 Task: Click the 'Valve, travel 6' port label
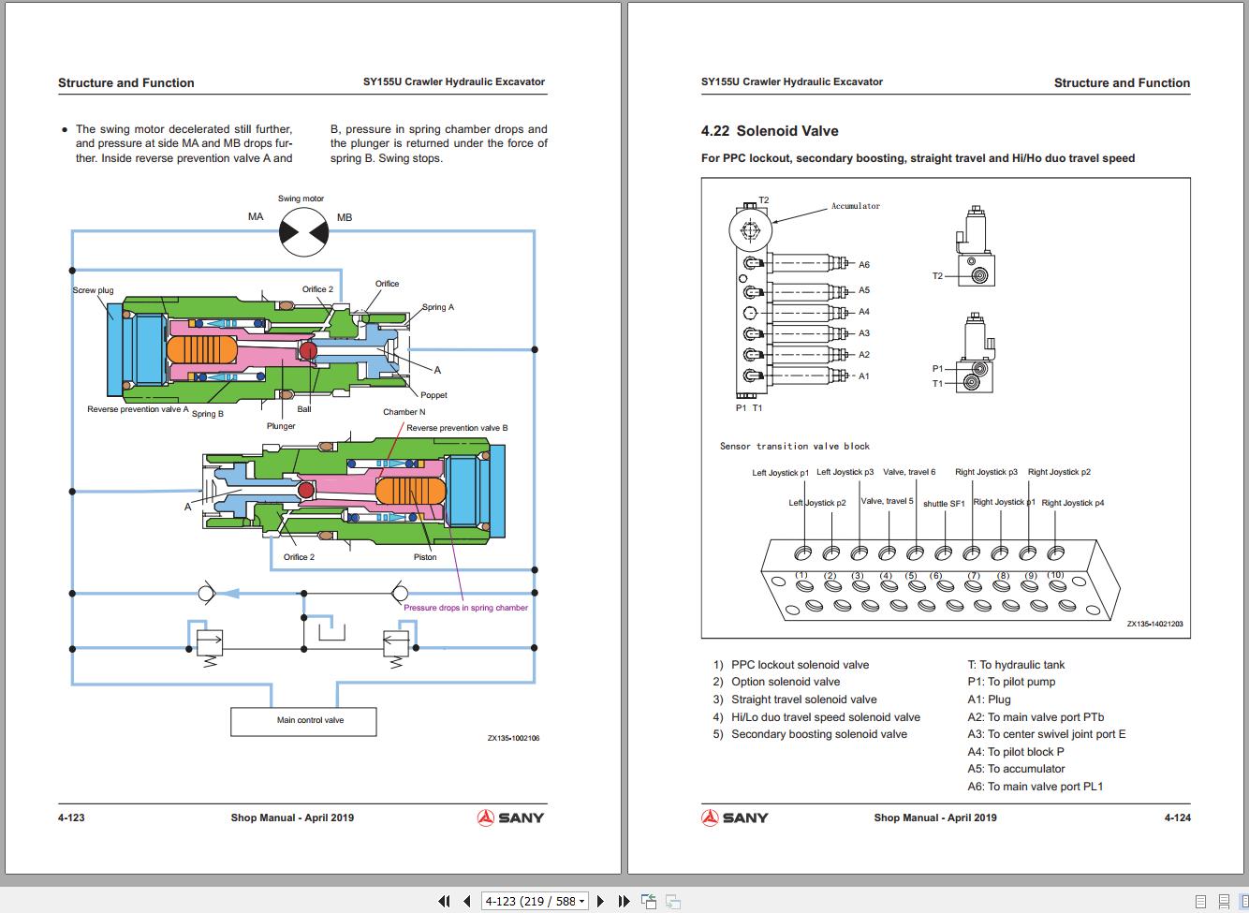[x=909, y=472]
